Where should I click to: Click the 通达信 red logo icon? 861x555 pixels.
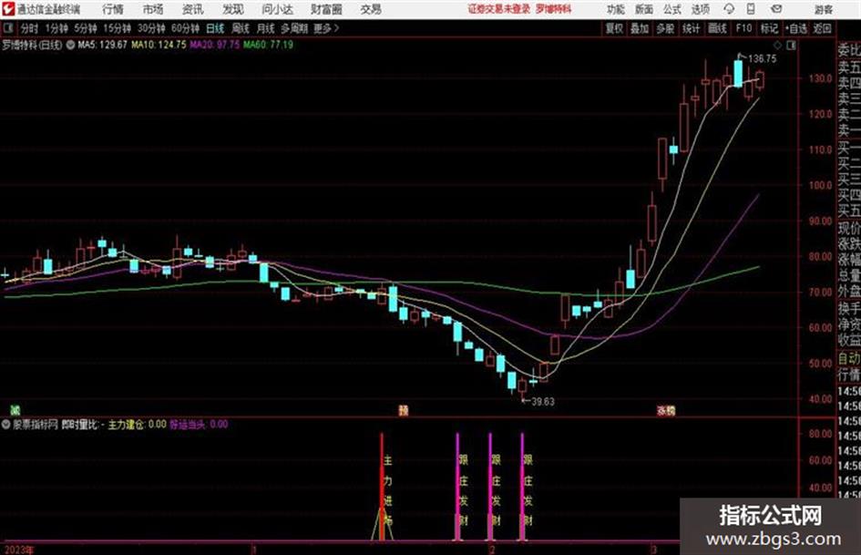pyautogui.click(x=8, y=9)
